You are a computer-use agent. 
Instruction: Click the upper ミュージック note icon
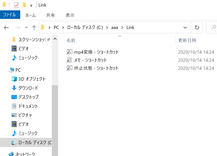tap(14, 58)
